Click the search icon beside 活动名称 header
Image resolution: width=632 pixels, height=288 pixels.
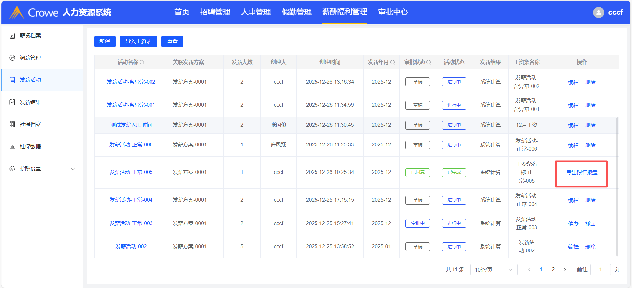(x=142, y=62)
